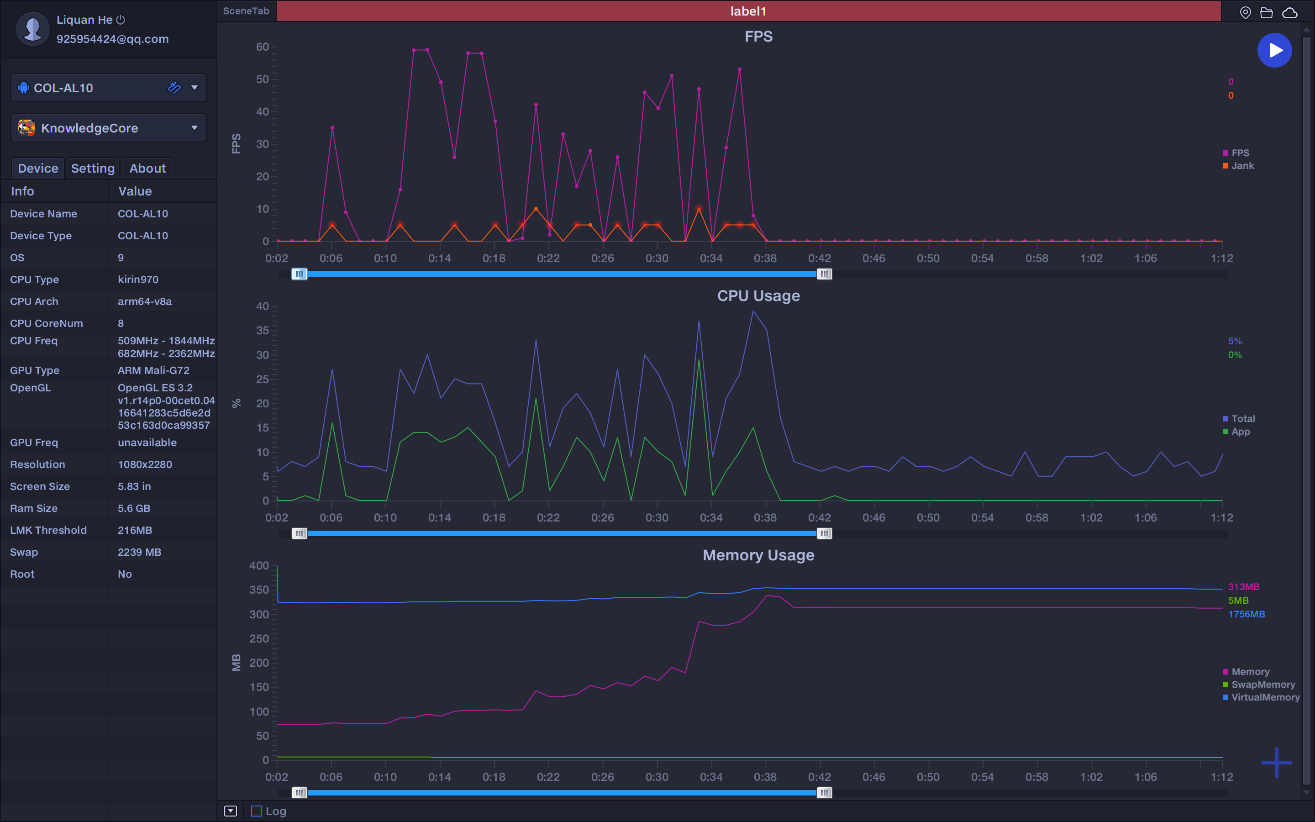The height and width of the screenshot is (822, 1315).
Task: Expand the COL-AL10 device dropdown
Action: point(195,86)
